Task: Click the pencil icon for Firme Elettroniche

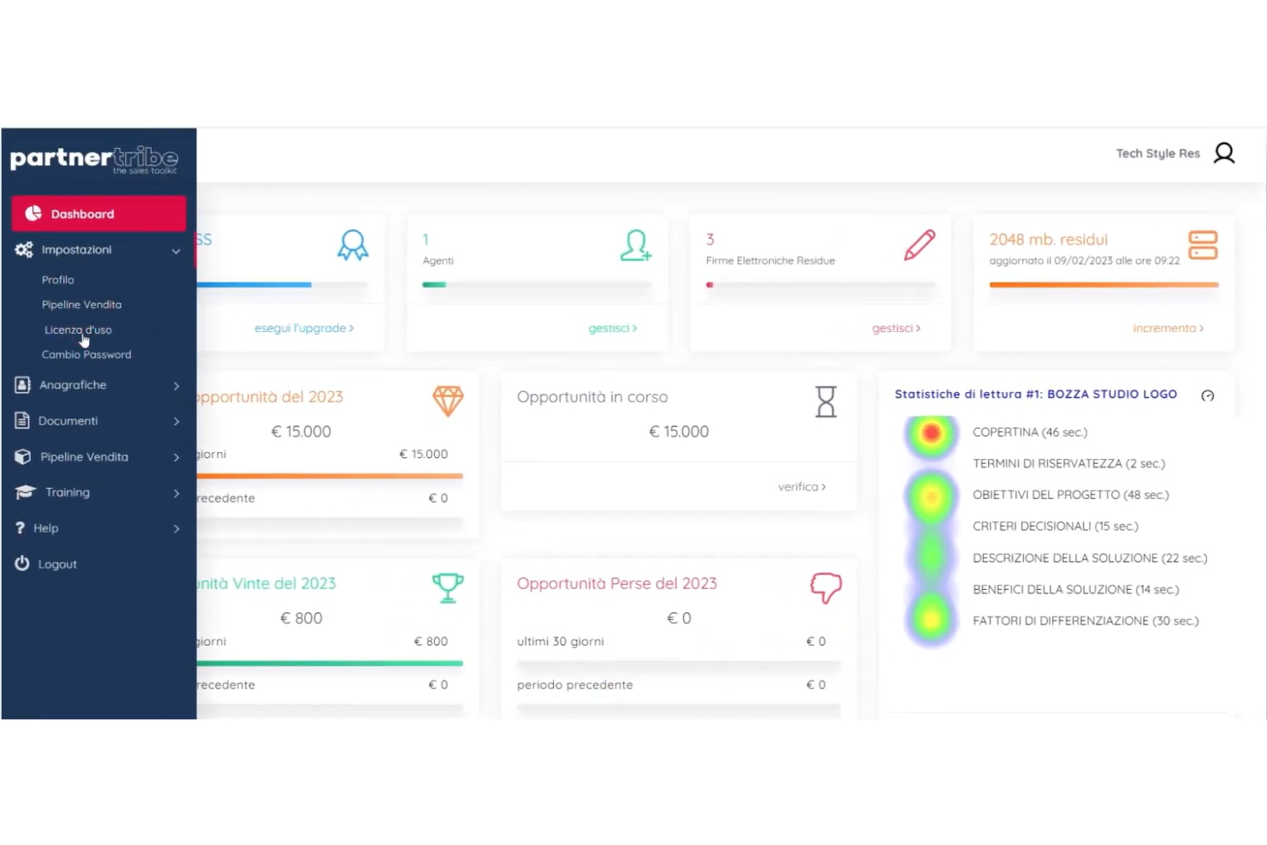Action: [919, 246]
